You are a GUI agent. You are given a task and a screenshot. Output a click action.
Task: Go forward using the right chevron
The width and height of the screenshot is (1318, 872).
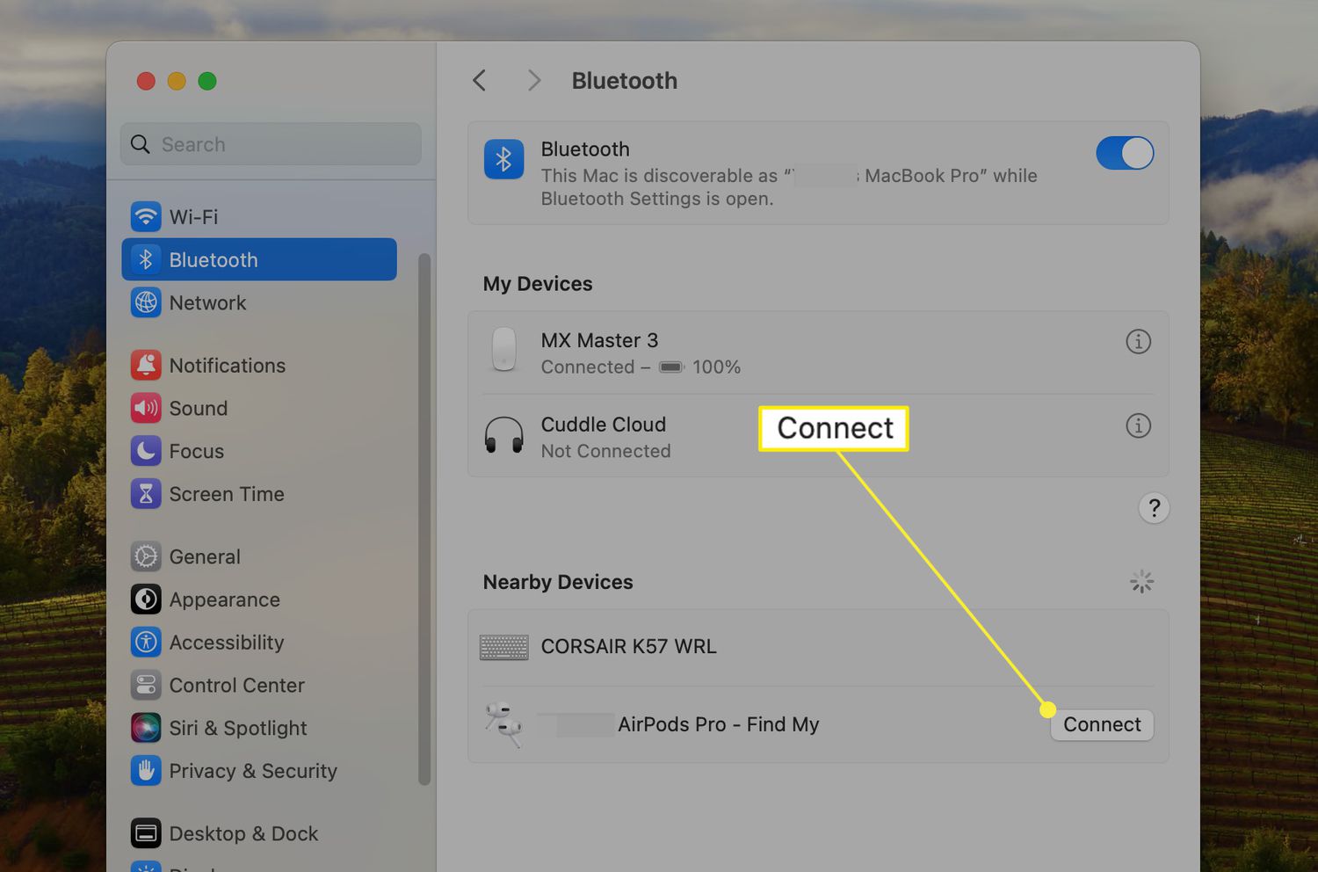click(533, 81)
